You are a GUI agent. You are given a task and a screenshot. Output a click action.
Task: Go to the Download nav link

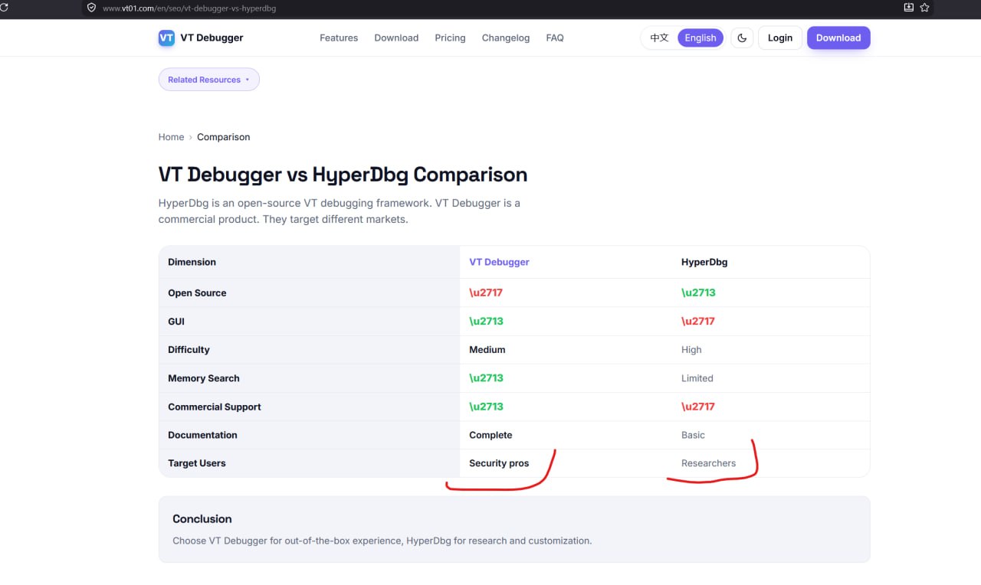coord(396,38)
